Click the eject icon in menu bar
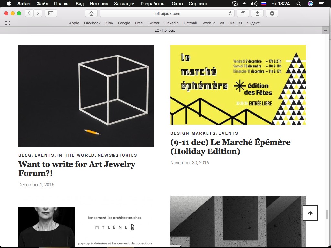This screenshot has width=331, height=248. pos(244,4)
